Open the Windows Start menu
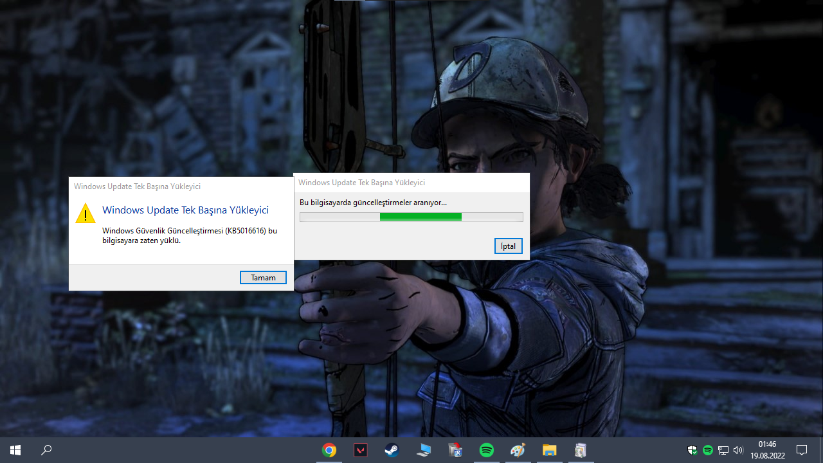The height and width of the screenshot is (463, 823). point(15,450)
